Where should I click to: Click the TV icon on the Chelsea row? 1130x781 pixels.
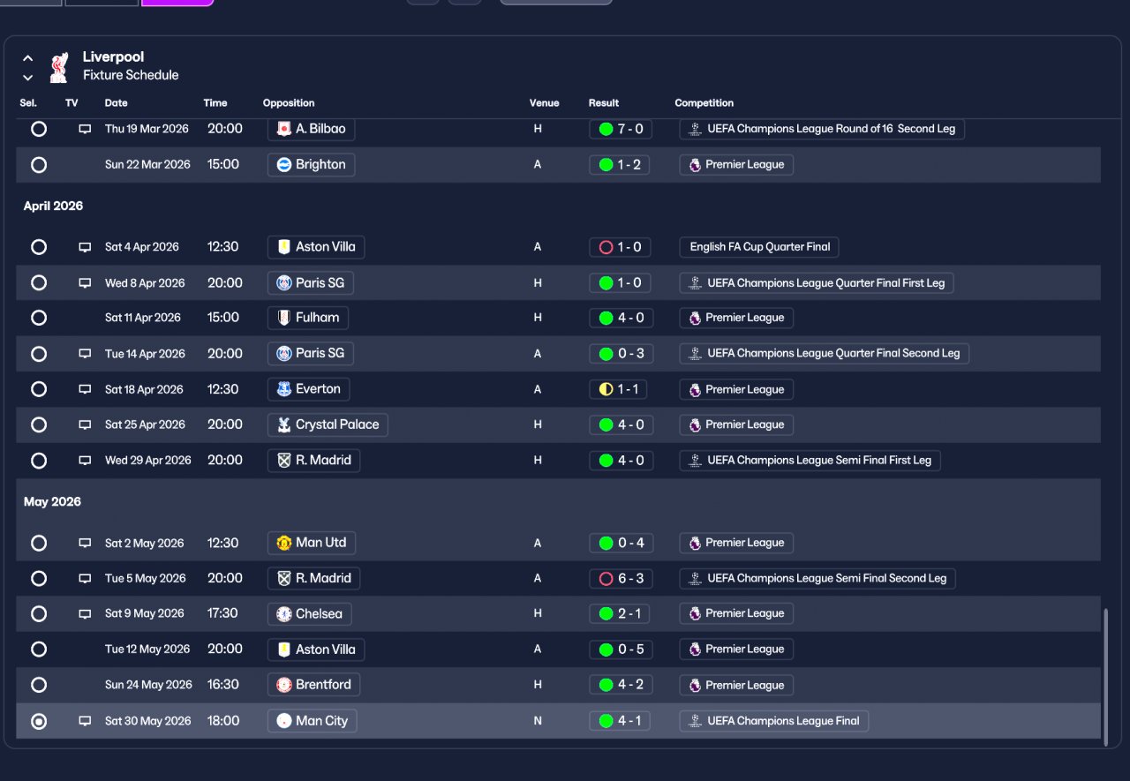point(85,614)
